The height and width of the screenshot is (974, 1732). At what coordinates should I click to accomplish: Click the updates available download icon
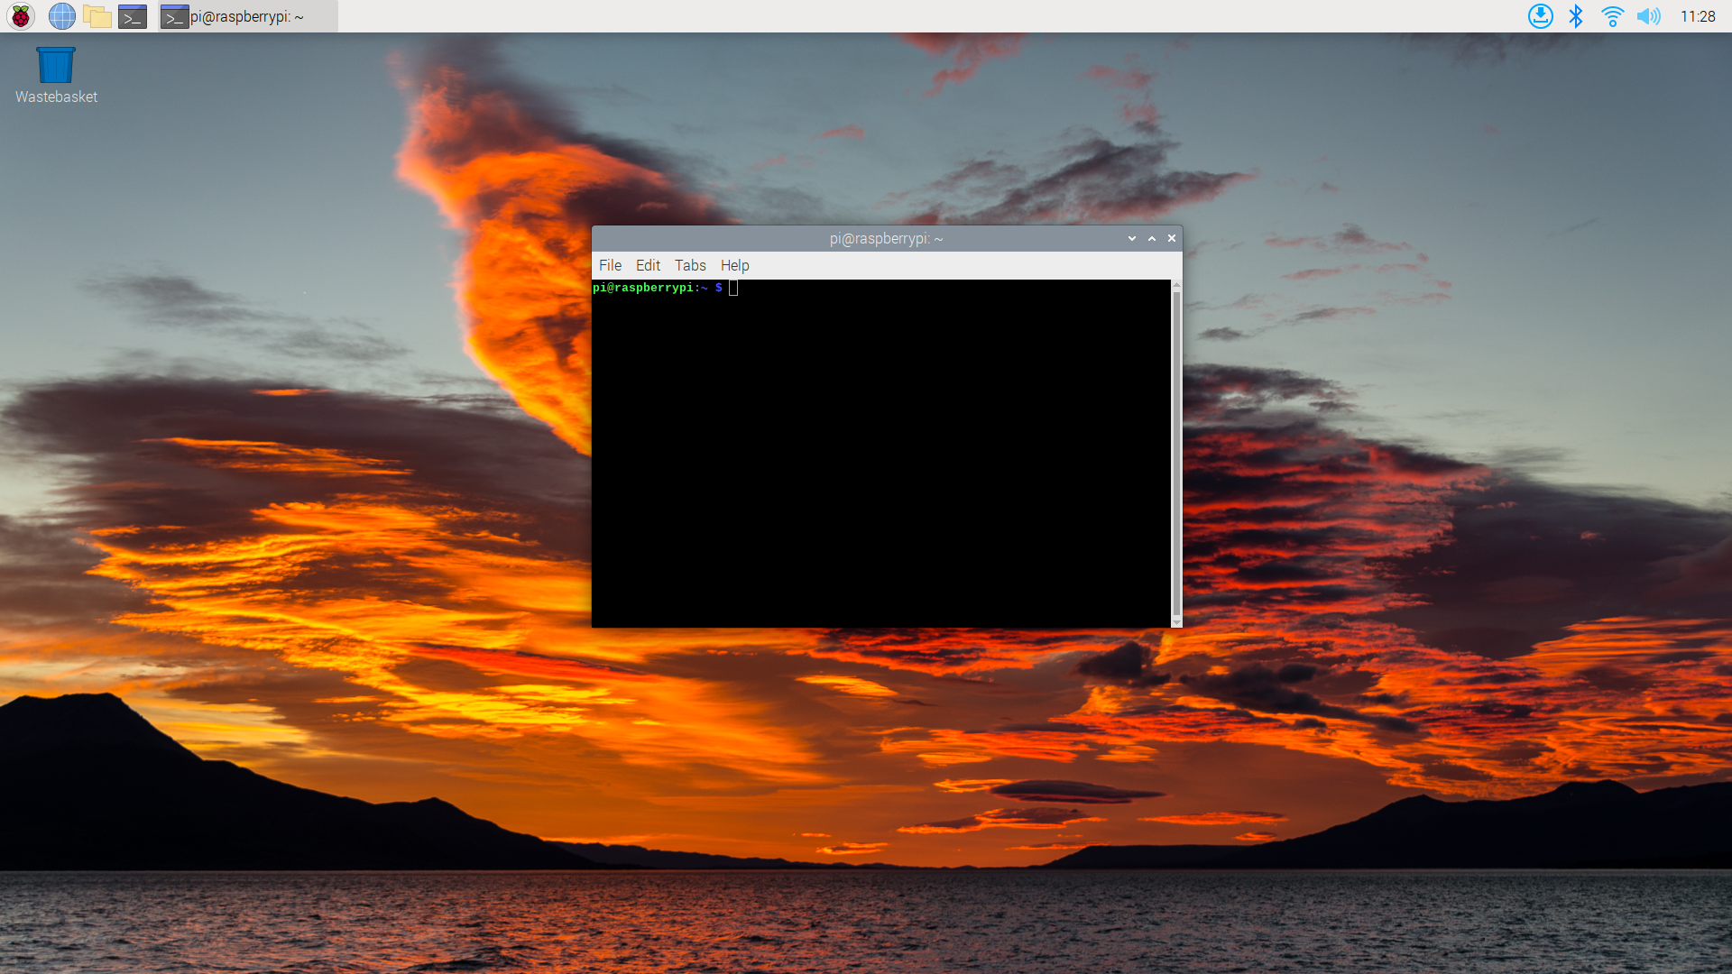[1540, 16]
